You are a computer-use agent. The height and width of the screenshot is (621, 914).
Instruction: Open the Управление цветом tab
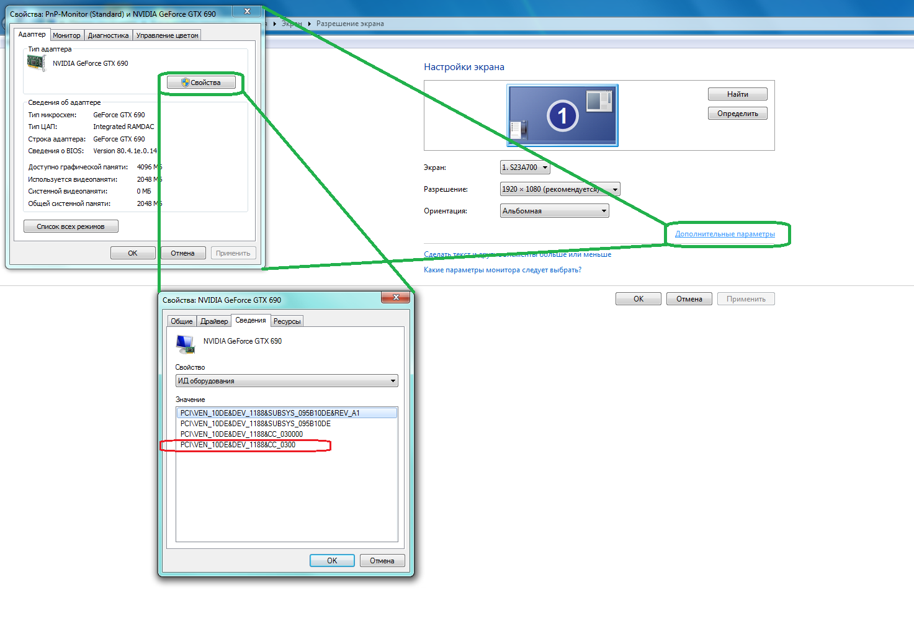tap(167, 35)
